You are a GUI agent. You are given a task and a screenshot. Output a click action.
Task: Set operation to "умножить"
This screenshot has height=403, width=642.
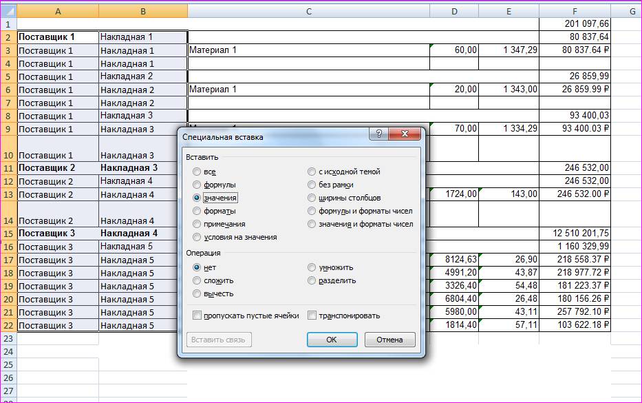pos(312,267)
